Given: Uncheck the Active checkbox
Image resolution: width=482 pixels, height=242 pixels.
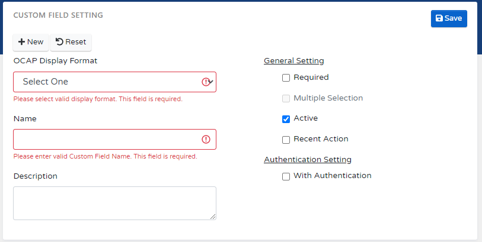Looking at the screenshot, I should click(x=286, y=119).
